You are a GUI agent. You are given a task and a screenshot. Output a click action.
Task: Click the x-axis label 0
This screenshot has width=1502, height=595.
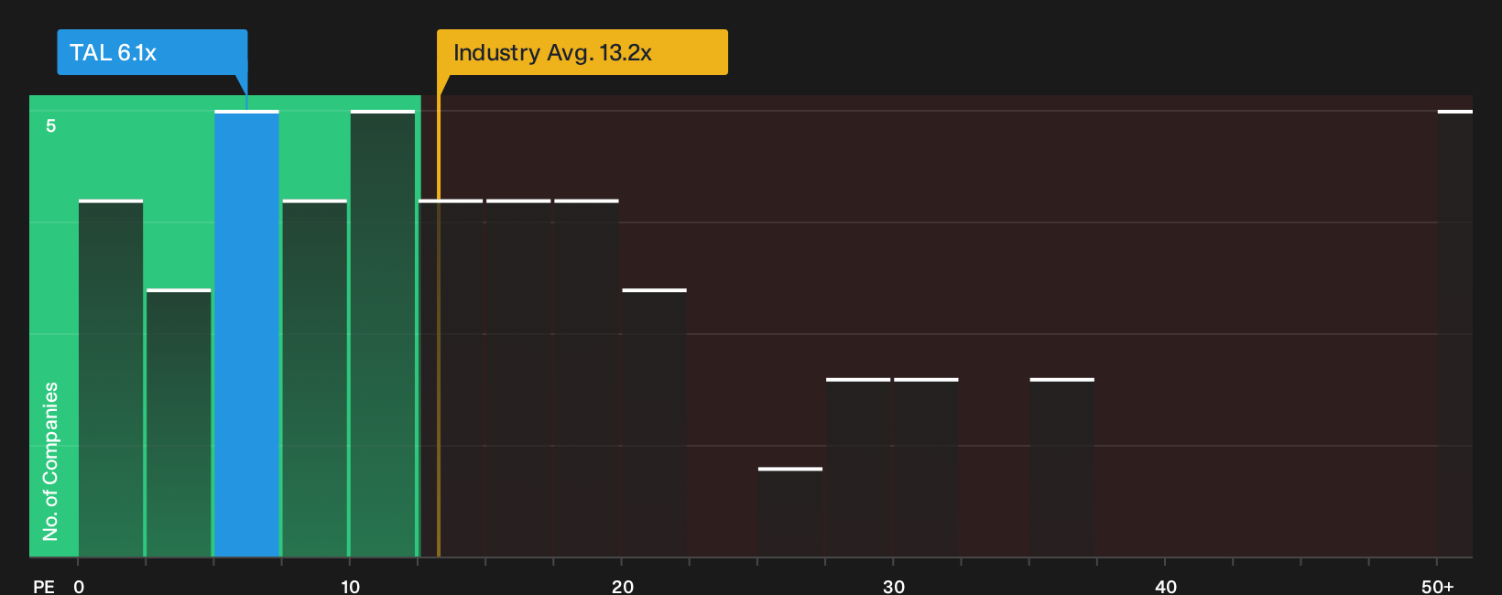(x=79, y=586)
